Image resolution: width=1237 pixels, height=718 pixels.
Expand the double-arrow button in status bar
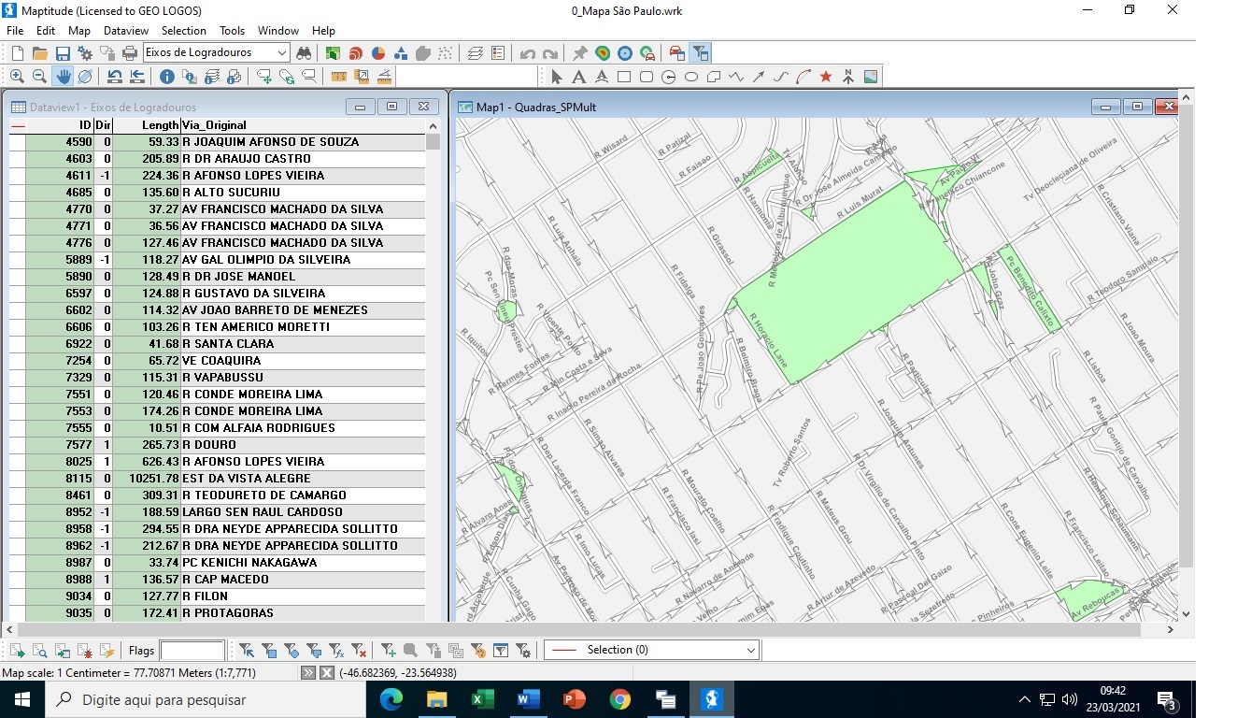click(x=308, y=673)
